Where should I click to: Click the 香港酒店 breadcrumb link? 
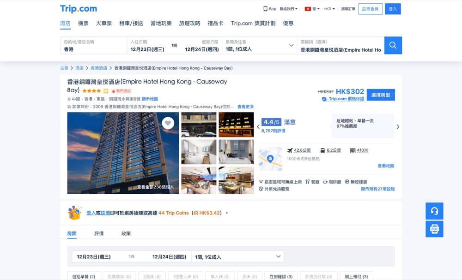click(99, 68)
